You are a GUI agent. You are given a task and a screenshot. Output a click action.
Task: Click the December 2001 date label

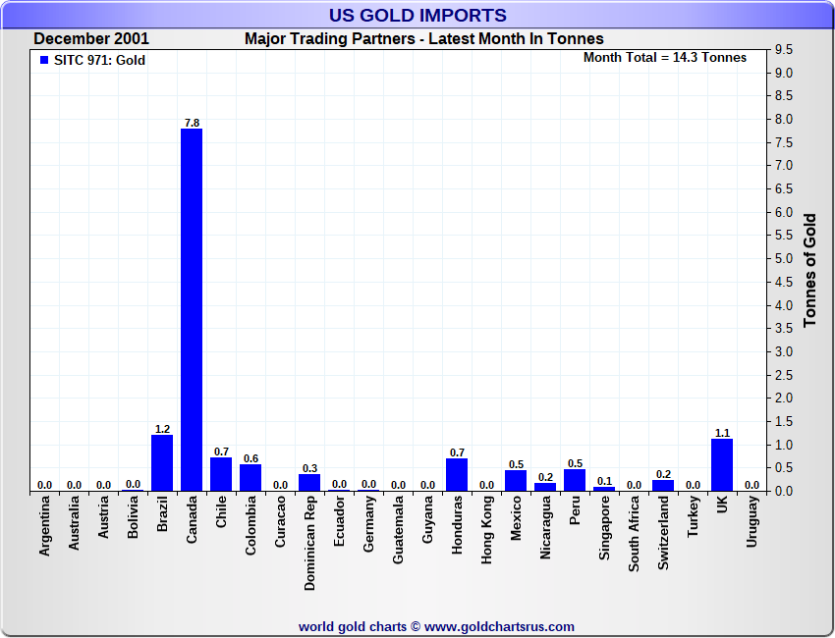(91, 39)
